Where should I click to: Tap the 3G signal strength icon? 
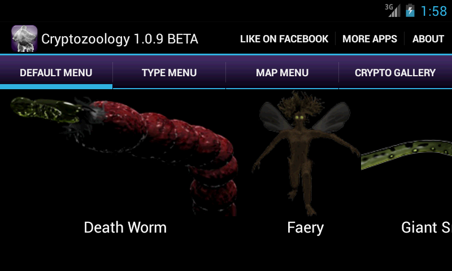(393, 11)
